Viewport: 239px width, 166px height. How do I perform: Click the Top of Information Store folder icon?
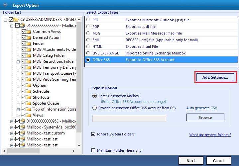pyautogui.click(x=29, y=109)
